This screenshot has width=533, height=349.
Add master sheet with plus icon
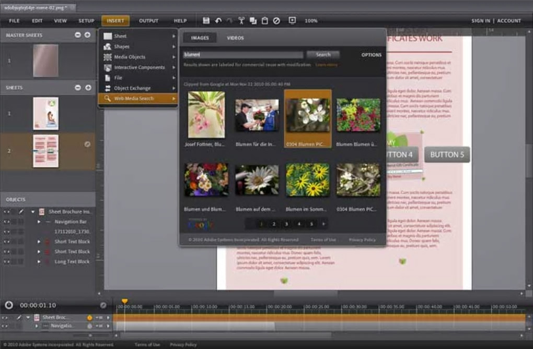coord(87,34)
